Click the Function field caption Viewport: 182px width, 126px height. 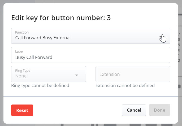tap(22, 32)
